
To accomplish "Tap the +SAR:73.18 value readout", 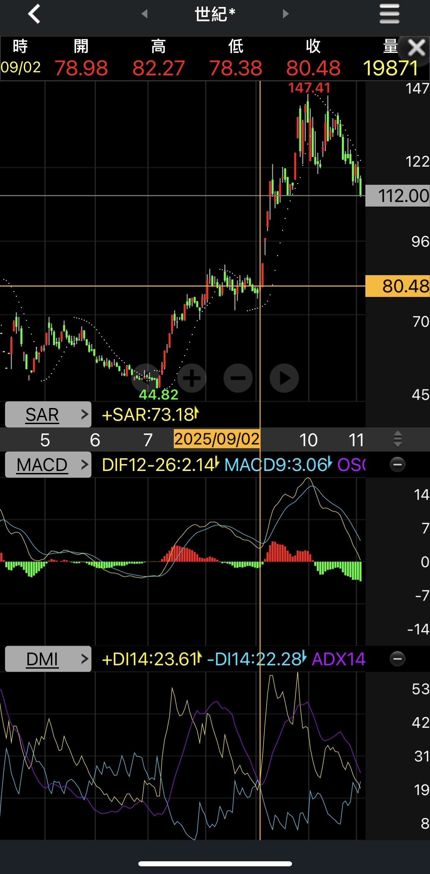I will [x=150, y=414].
